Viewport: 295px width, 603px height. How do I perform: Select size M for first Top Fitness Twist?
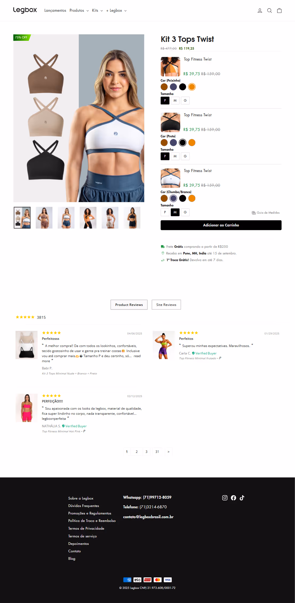(x=175, y=101)
